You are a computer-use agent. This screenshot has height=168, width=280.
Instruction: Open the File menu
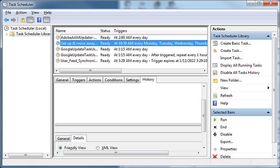tap(8, 13)
